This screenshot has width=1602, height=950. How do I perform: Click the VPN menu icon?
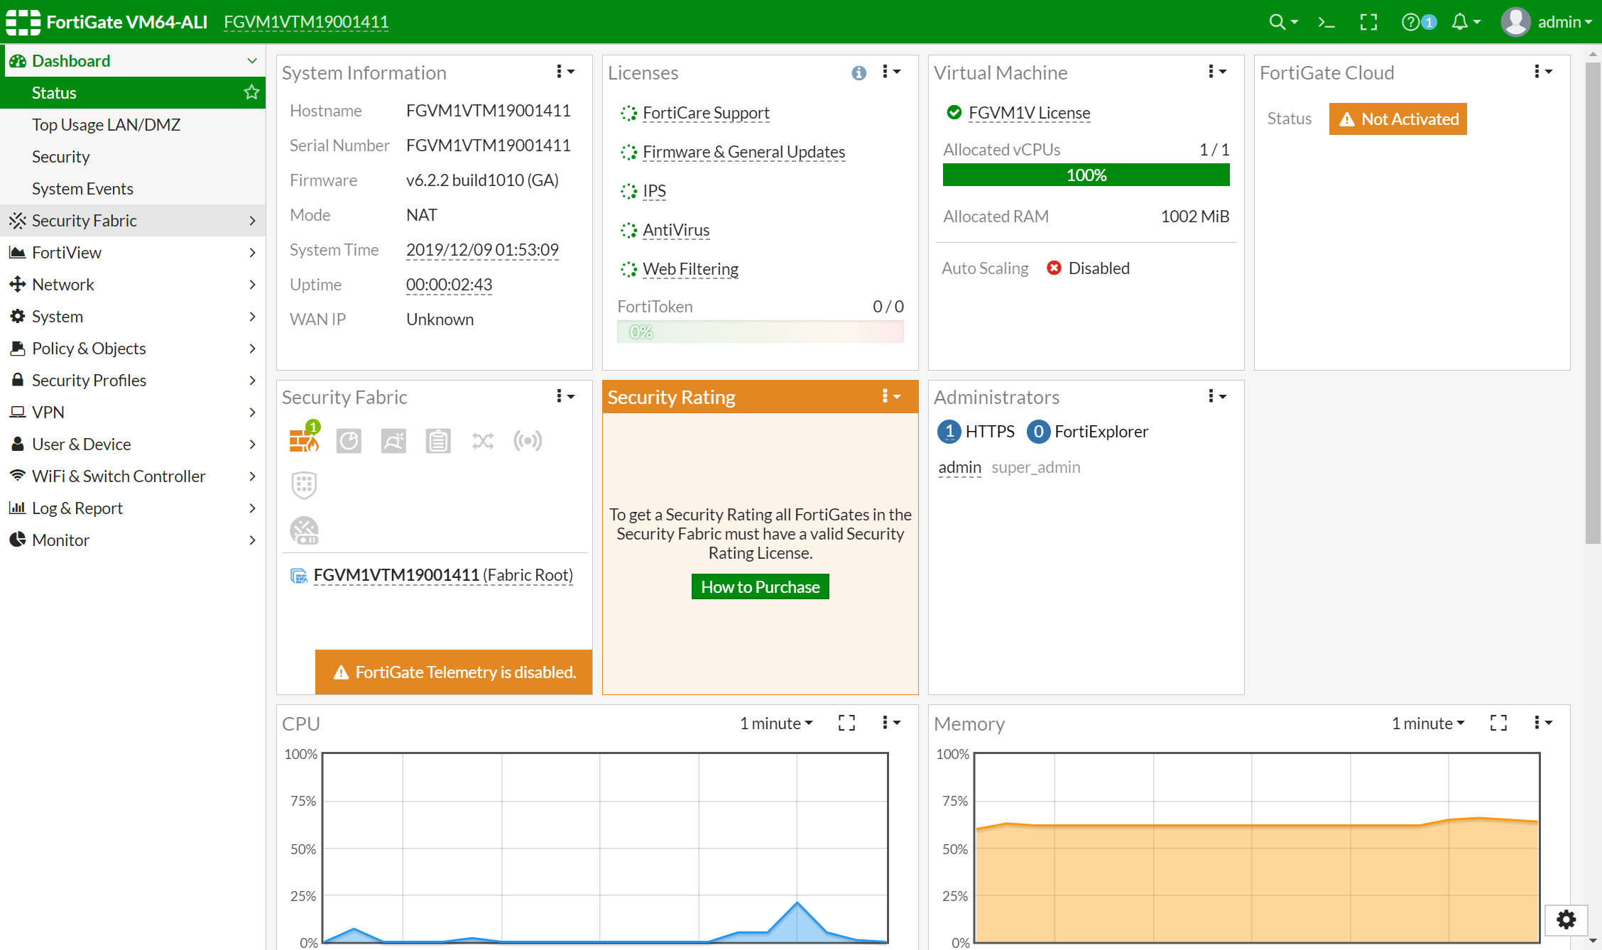pyautogui.click(x=18, y=412)
